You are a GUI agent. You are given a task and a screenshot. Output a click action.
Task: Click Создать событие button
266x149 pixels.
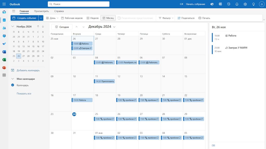25,18
